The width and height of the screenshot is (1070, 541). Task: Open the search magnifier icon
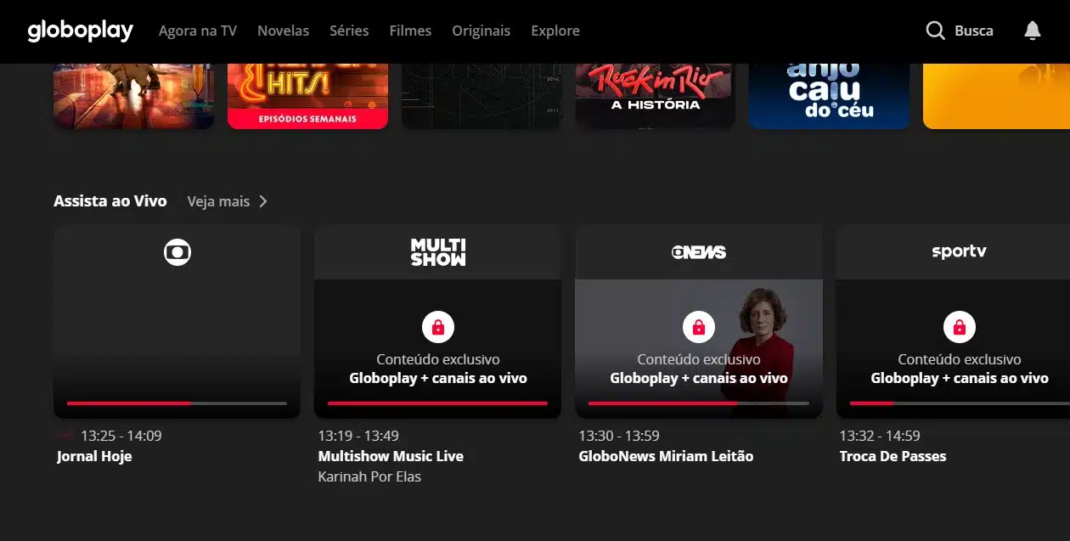[935, 31]
